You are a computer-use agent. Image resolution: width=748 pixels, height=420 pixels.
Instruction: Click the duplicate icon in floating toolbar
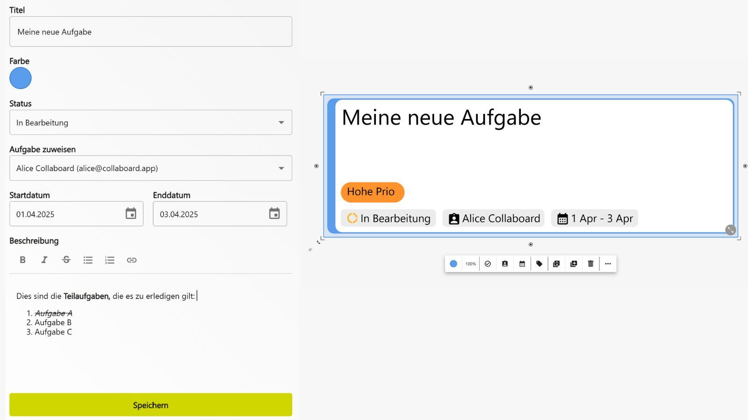[x=574, y=264]
